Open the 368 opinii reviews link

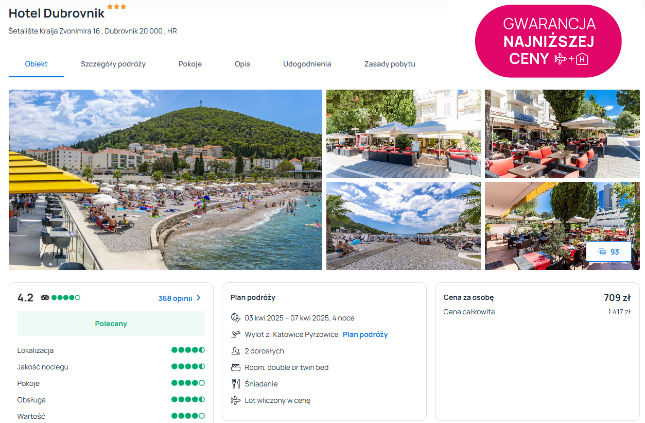[x=175, y=298]
